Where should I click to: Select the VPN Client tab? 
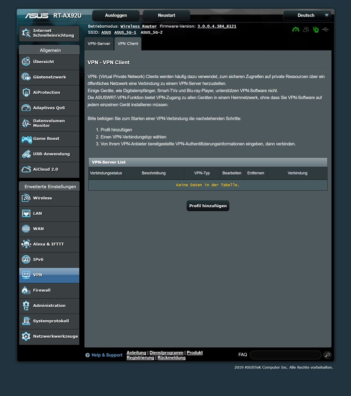pyautogui.click(x=128, y=44)
